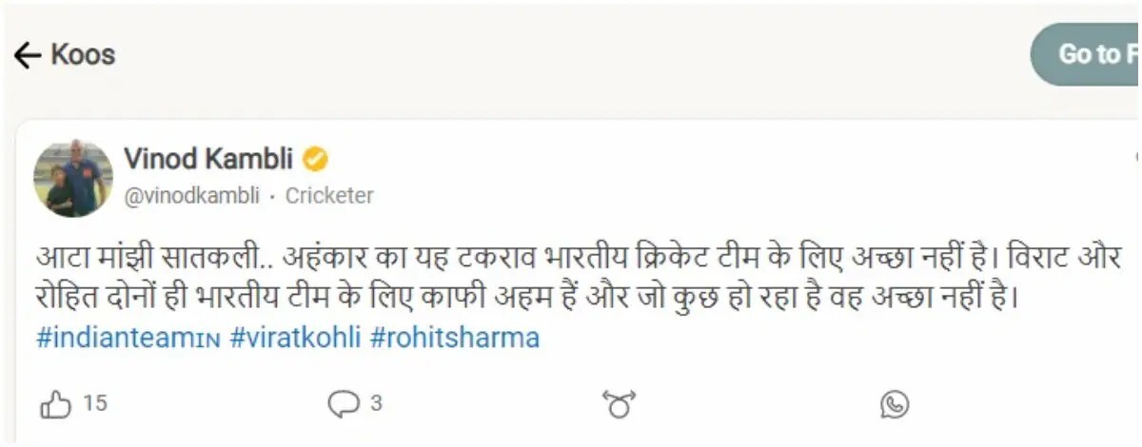Go back using the left arrow

click(x=27, y=55)
